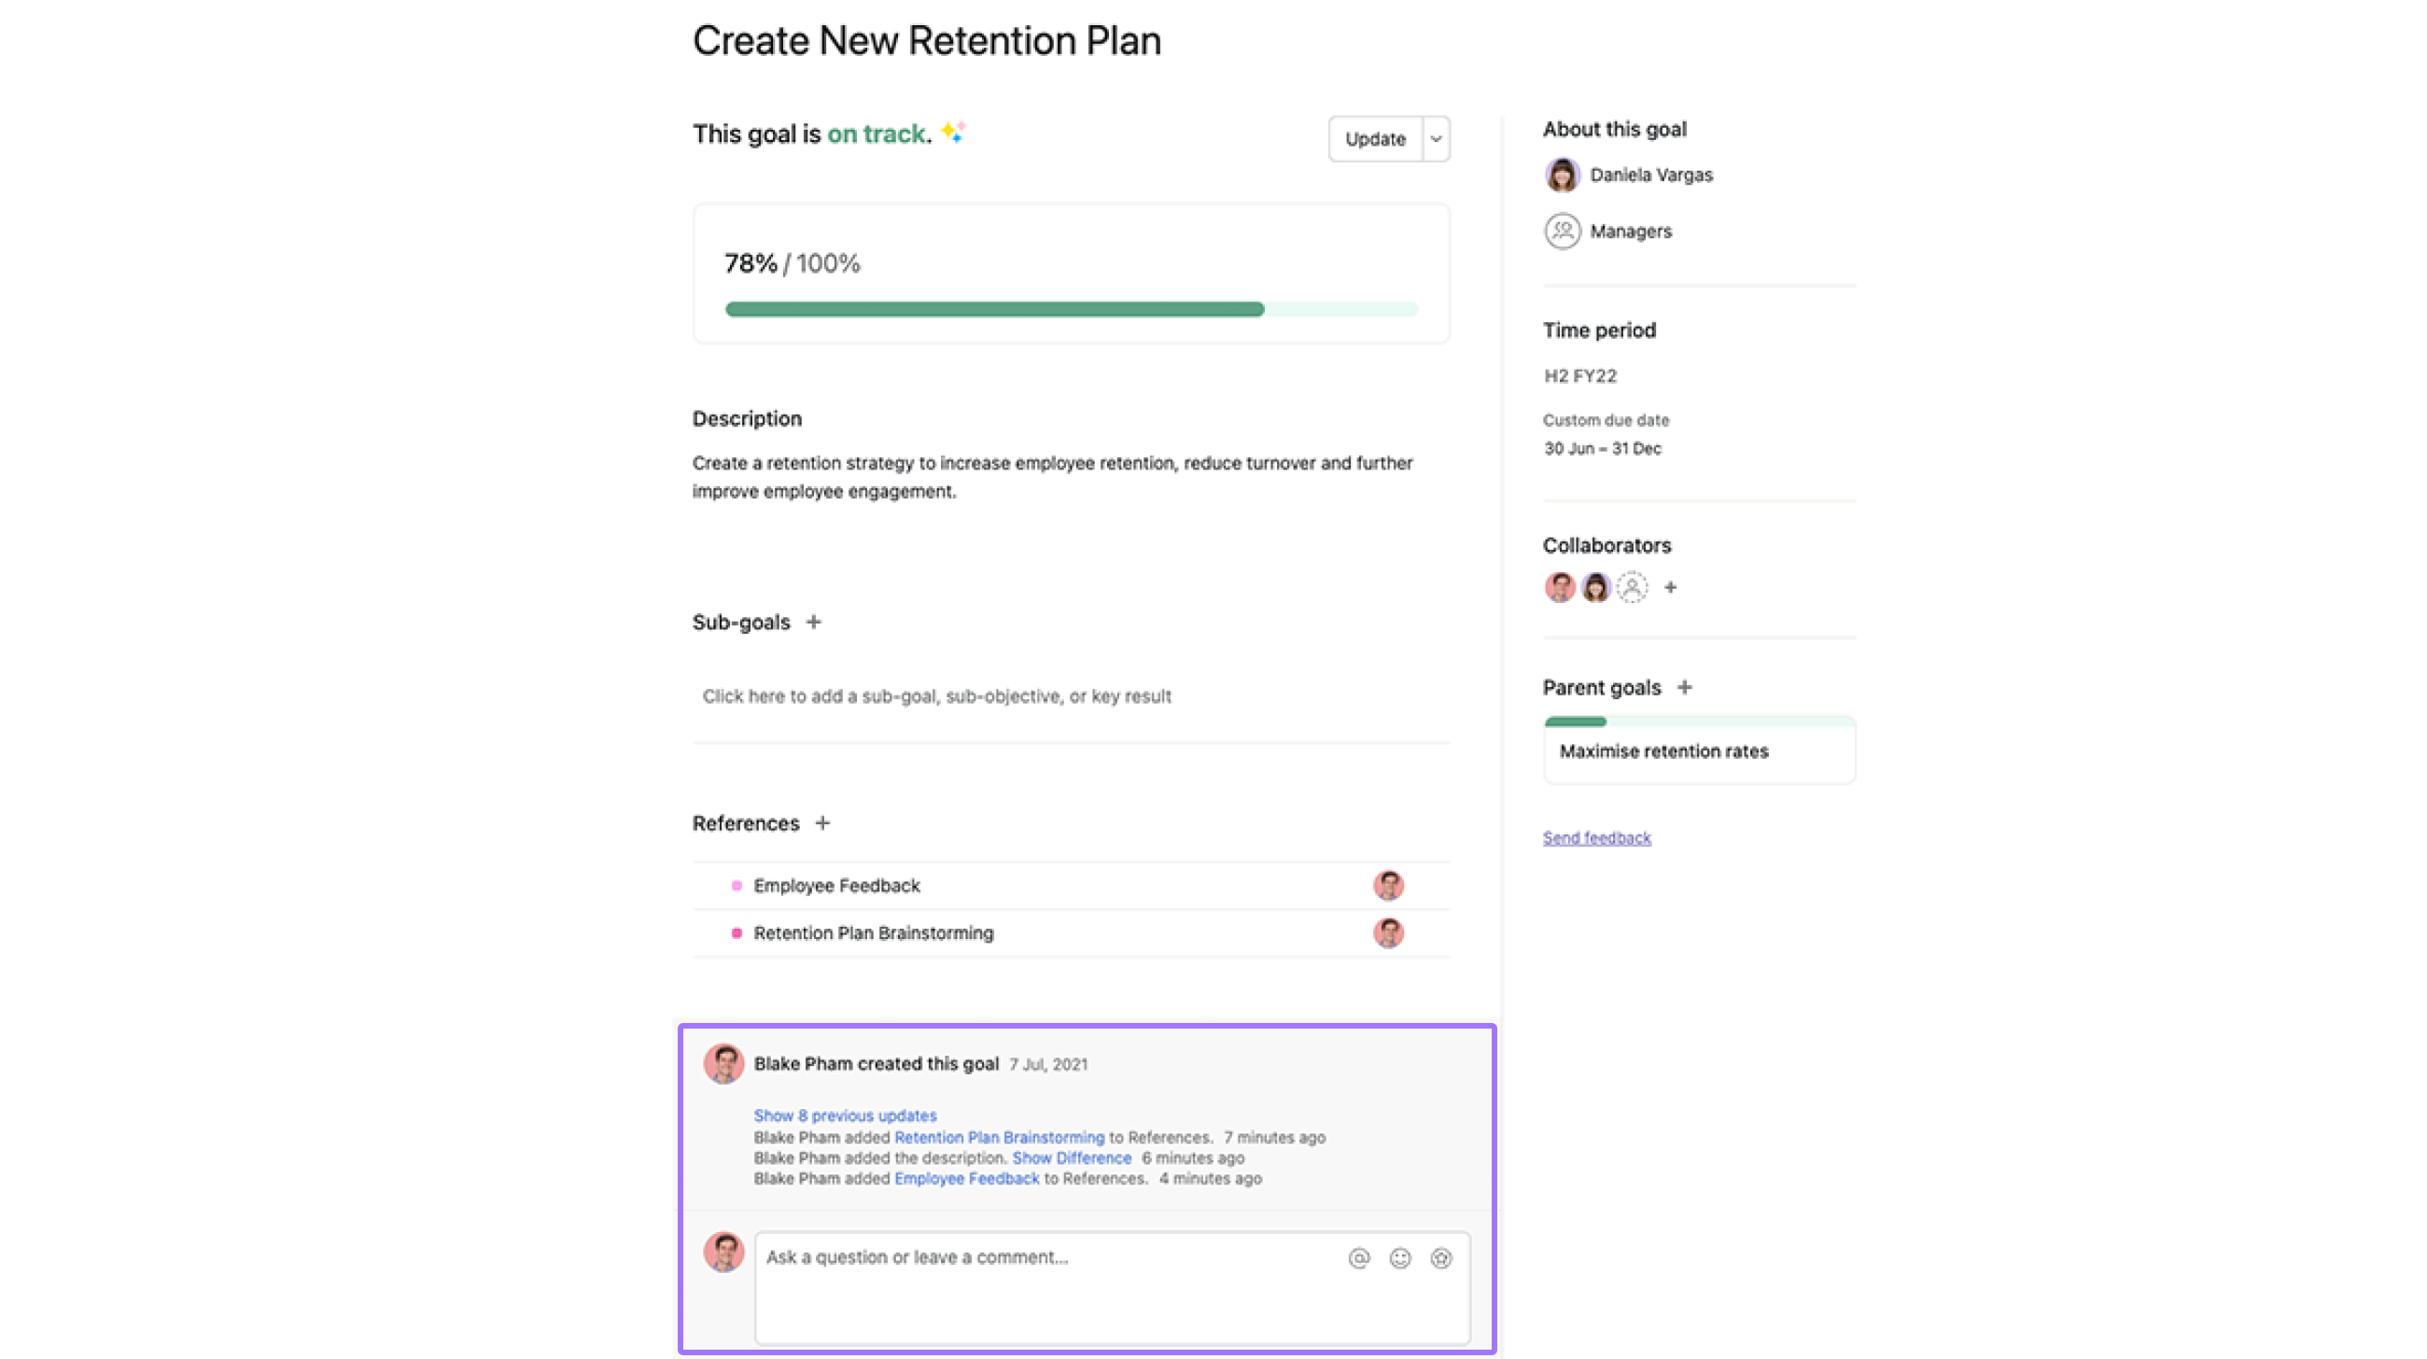Add a sub-goal with the plus icon
This screenshot has height=1359, width=2427.
coord(814,623)
